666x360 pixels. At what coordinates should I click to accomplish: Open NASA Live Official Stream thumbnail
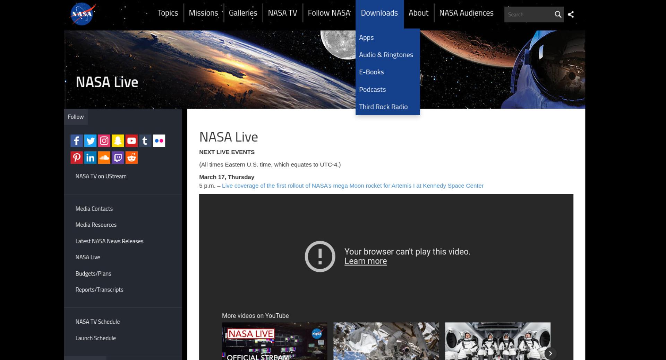(x=275, y=341)
